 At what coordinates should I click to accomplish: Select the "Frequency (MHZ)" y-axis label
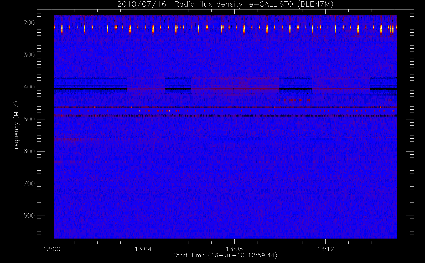tap(16, 127)
